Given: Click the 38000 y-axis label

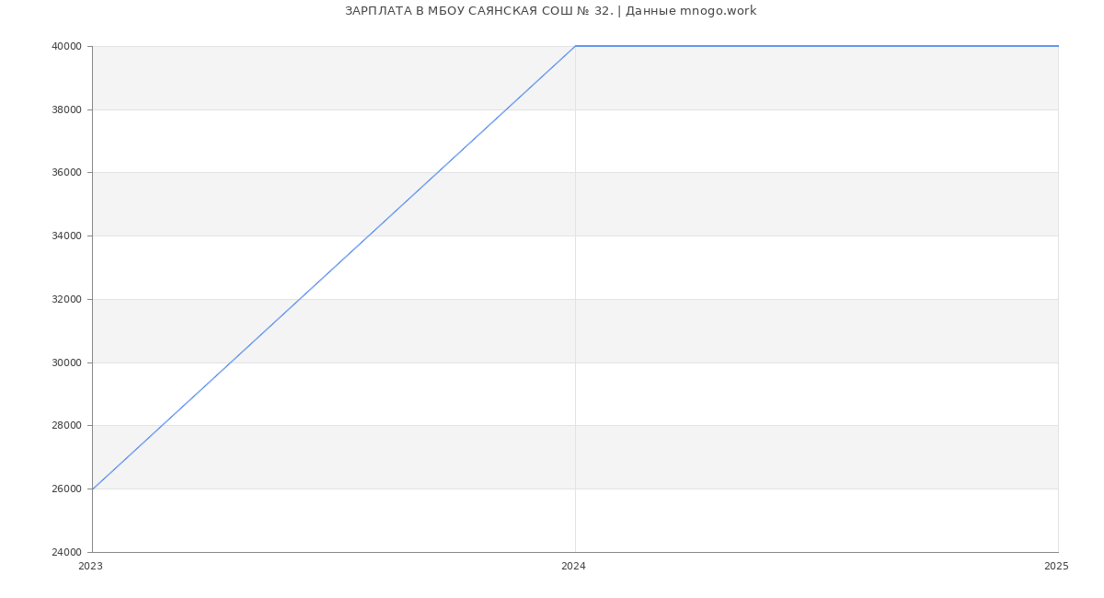Looking at the screenshot, I should pyautogui.click(x=67, y=109).
